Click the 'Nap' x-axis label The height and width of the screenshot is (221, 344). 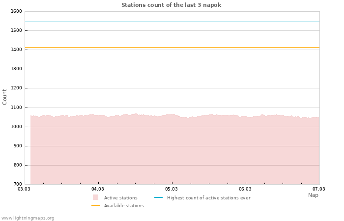tap(313, 195)
